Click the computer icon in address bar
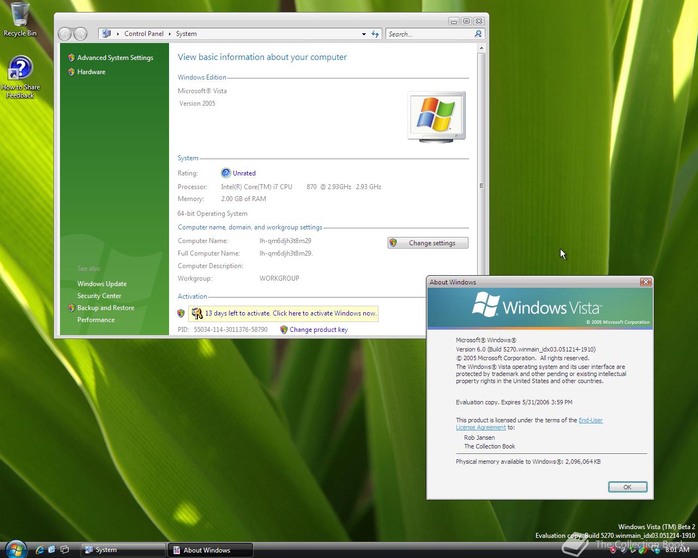The image size is (698, 558). pyautogui.click(x=106, y=34)
